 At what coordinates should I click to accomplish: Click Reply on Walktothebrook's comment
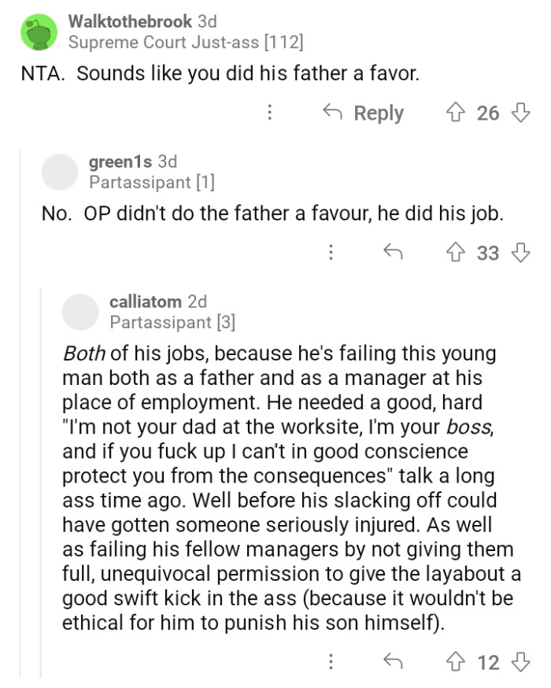pos(364,113)
